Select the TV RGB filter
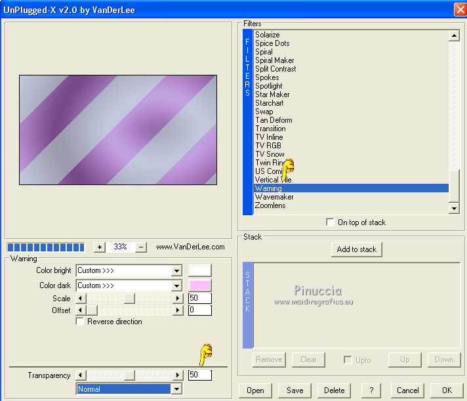467x401 pixels. pyautogui.click(x=268, y=146)
